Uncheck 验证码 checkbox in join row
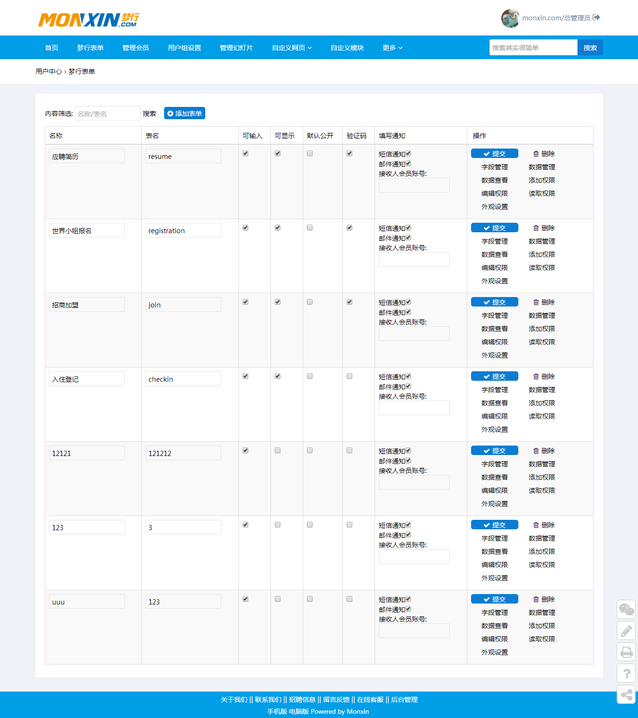This screenshot has height=718, width=638. tap(350, 302)
